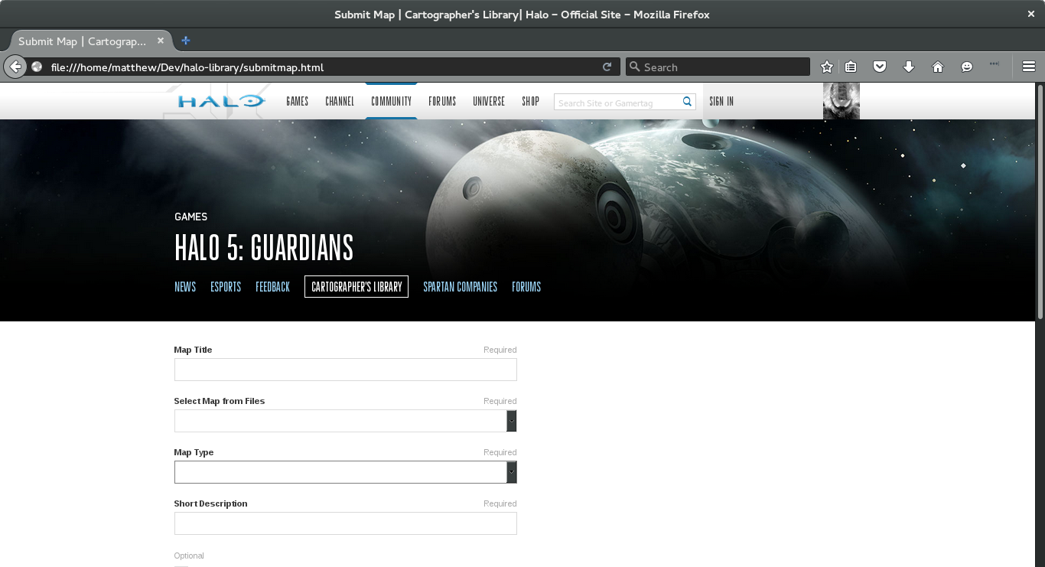
Task: Click the page vertical scrollbar thumb
Action: tap(1040, 201)
